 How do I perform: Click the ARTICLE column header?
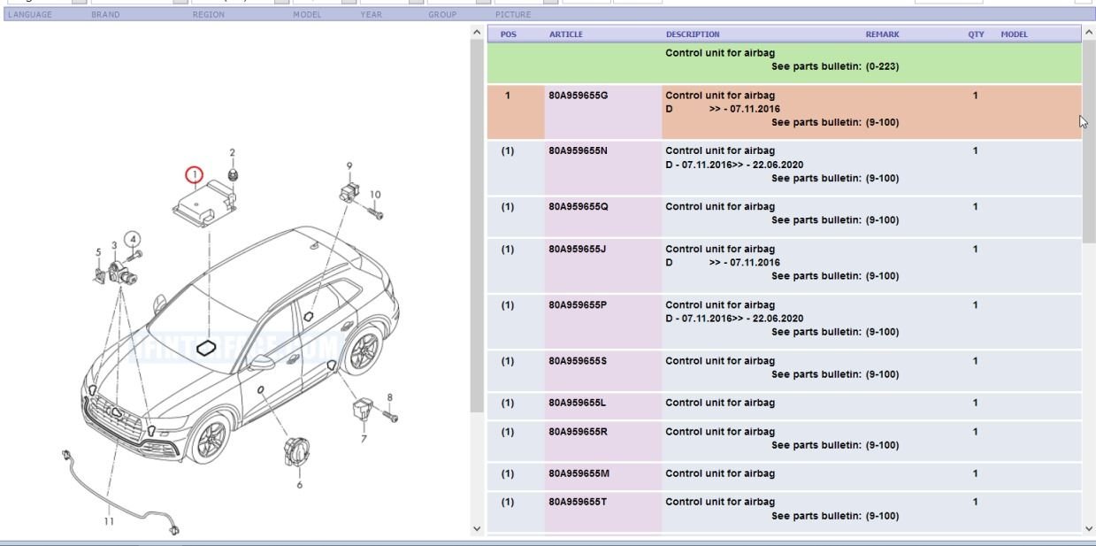(x=564, y=34)
